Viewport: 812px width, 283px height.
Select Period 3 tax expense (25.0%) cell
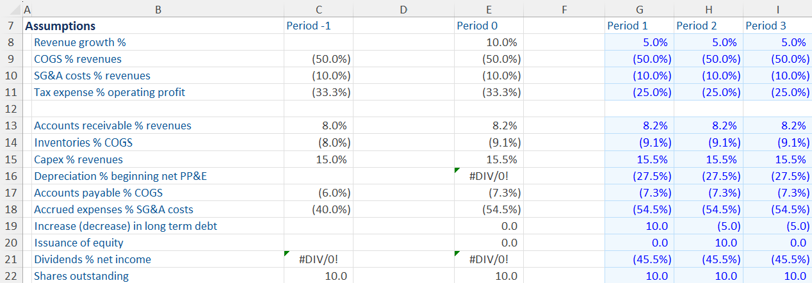point(777,92)
